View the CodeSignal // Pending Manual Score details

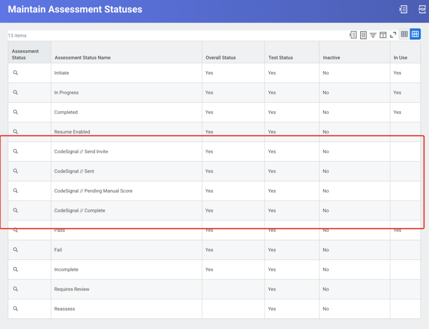[x=15, y=191]
